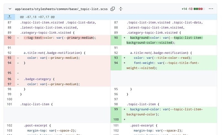Click right line number 96

(x=116, y=94)
